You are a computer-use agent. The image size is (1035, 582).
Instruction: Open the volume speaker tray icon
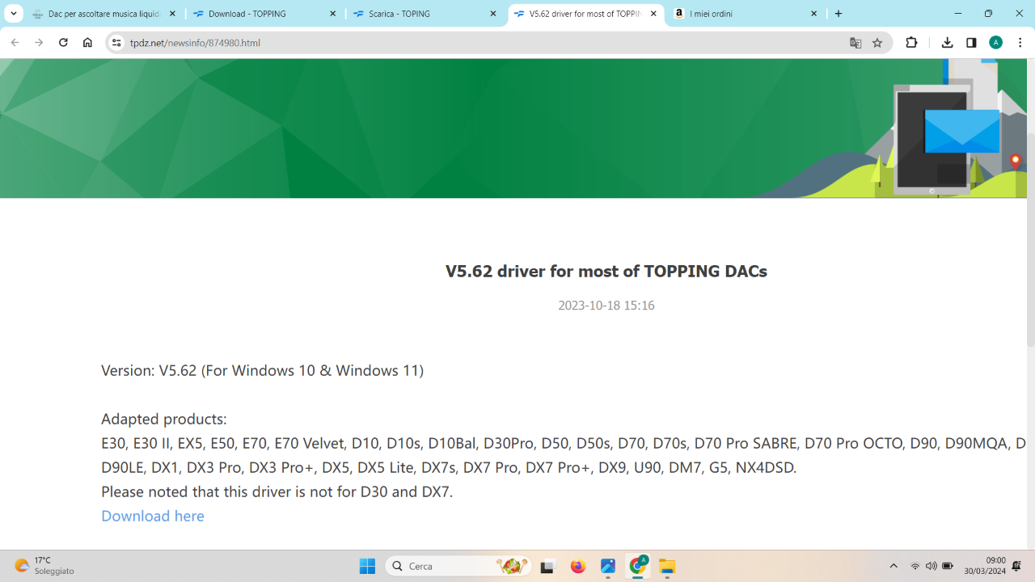[x=931, y=566]
